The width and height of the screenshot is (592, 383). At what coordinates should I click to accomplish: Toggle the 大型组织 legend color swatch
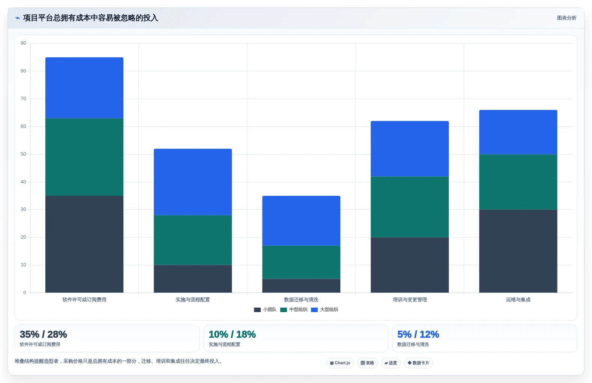coord(314,310)
